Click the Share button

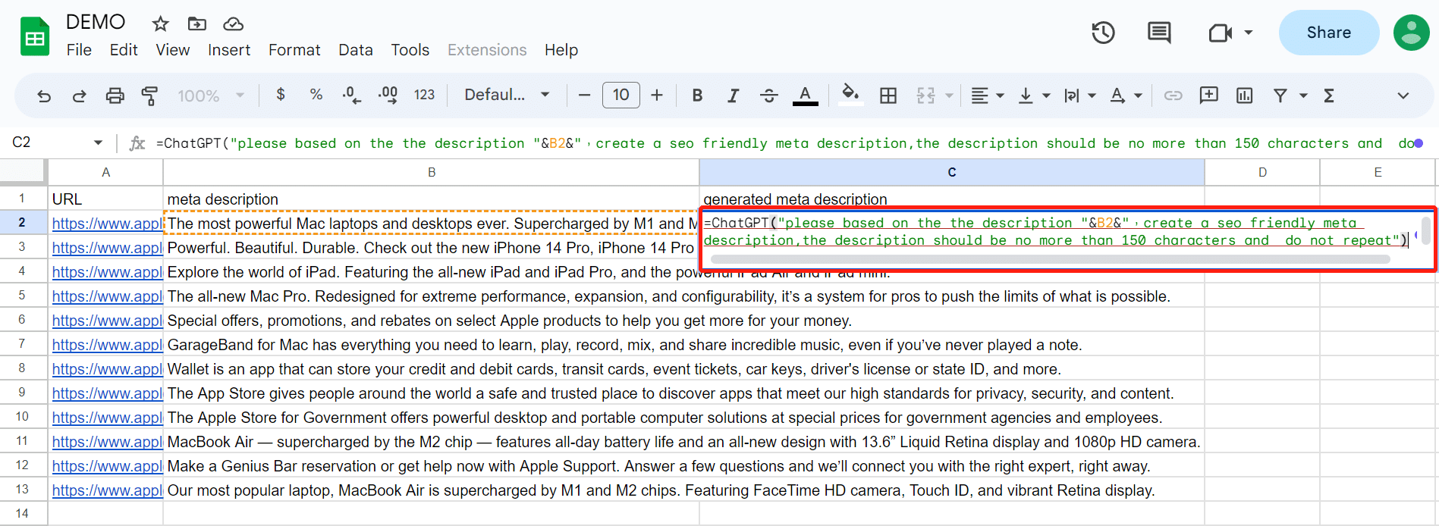pyautogui.click(x=1328, y=33)
